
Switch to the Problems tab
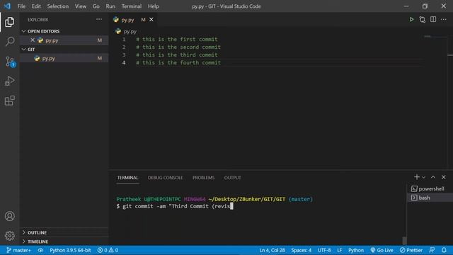pyautogui.click(x=203, y=178)
